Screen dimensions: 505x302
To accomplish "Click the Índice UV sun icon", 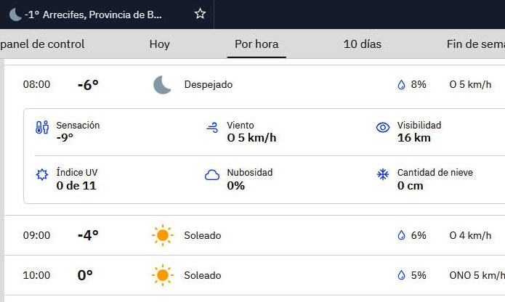I will (x=42, y=175).
